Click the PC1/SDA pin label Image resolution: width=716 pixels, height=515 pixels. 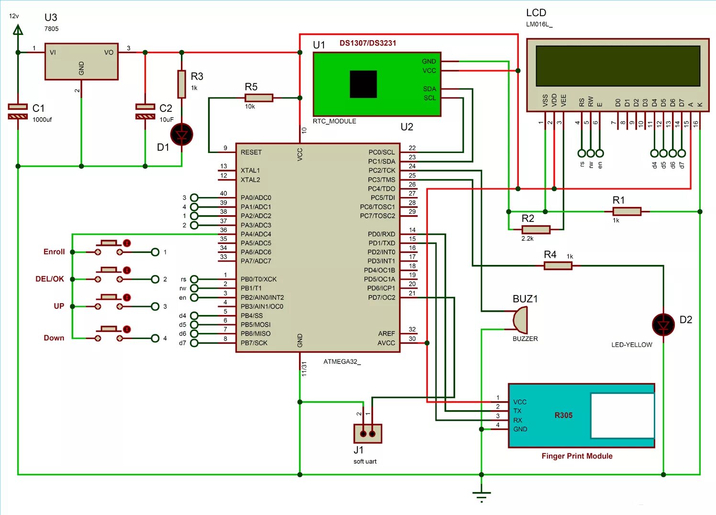(x=381, y=161)
